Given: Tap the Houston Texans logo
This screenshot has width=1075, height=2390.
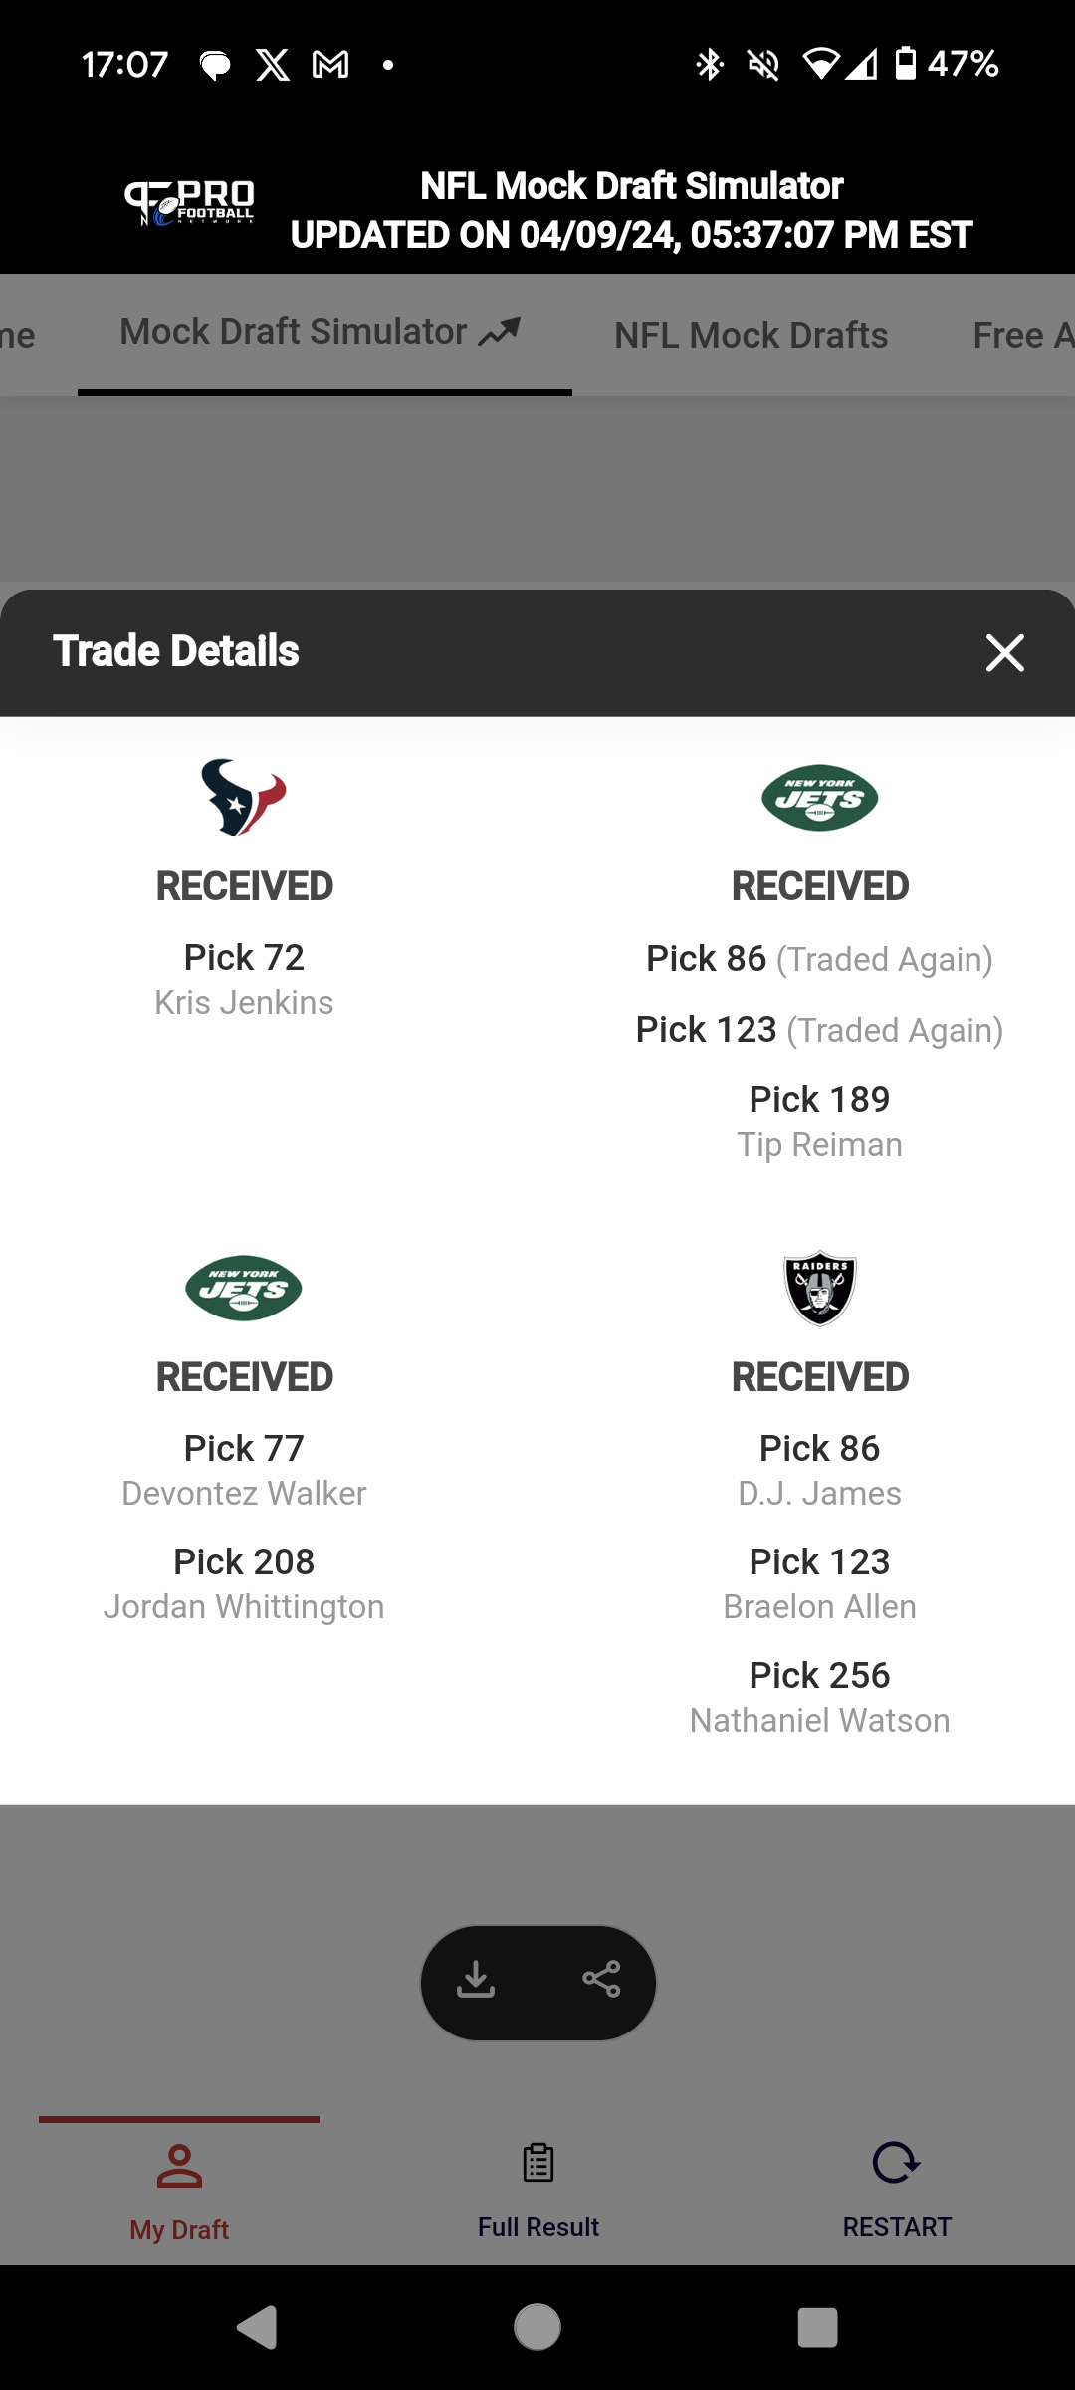Looking at the screenshot, I should click(244, 797).
